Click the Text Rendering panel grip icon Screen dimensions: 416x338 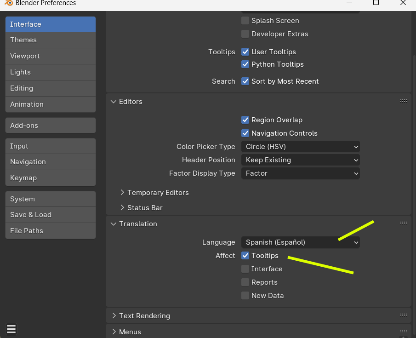(403, 315)
